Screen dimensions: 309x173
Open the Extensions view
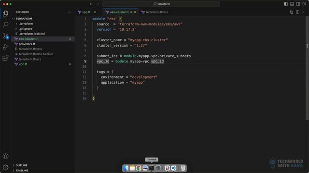point(5,58)
